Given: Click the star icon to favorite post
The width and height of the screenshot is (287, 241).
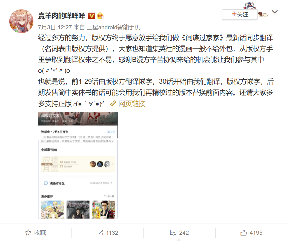Looking at the screenshot, I should pyautogui.click(x=28, y=233).
